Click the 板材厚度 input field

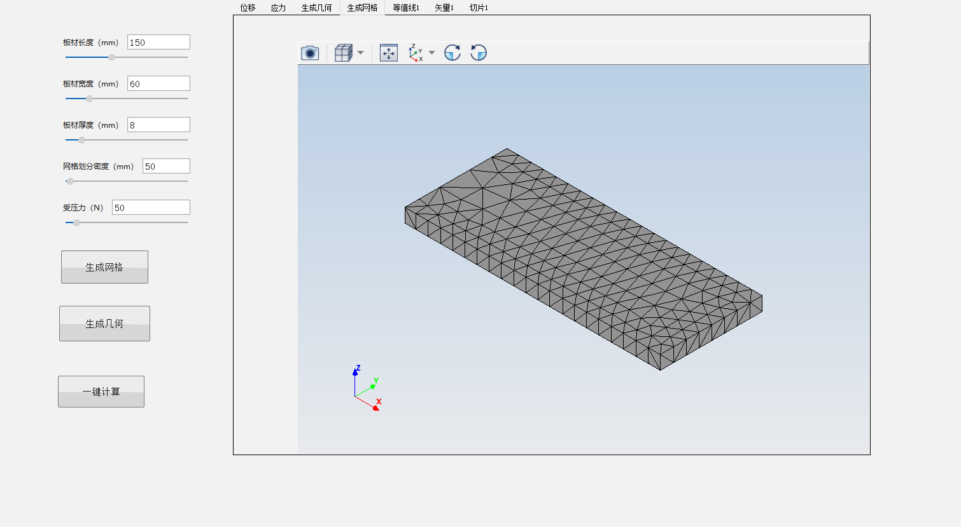tap(158, 125)
